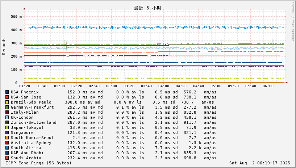This screenshot has height=168, width=296.
Task: Click the Japan-Tokoyo) lime swatch
Action: [7, 128]
